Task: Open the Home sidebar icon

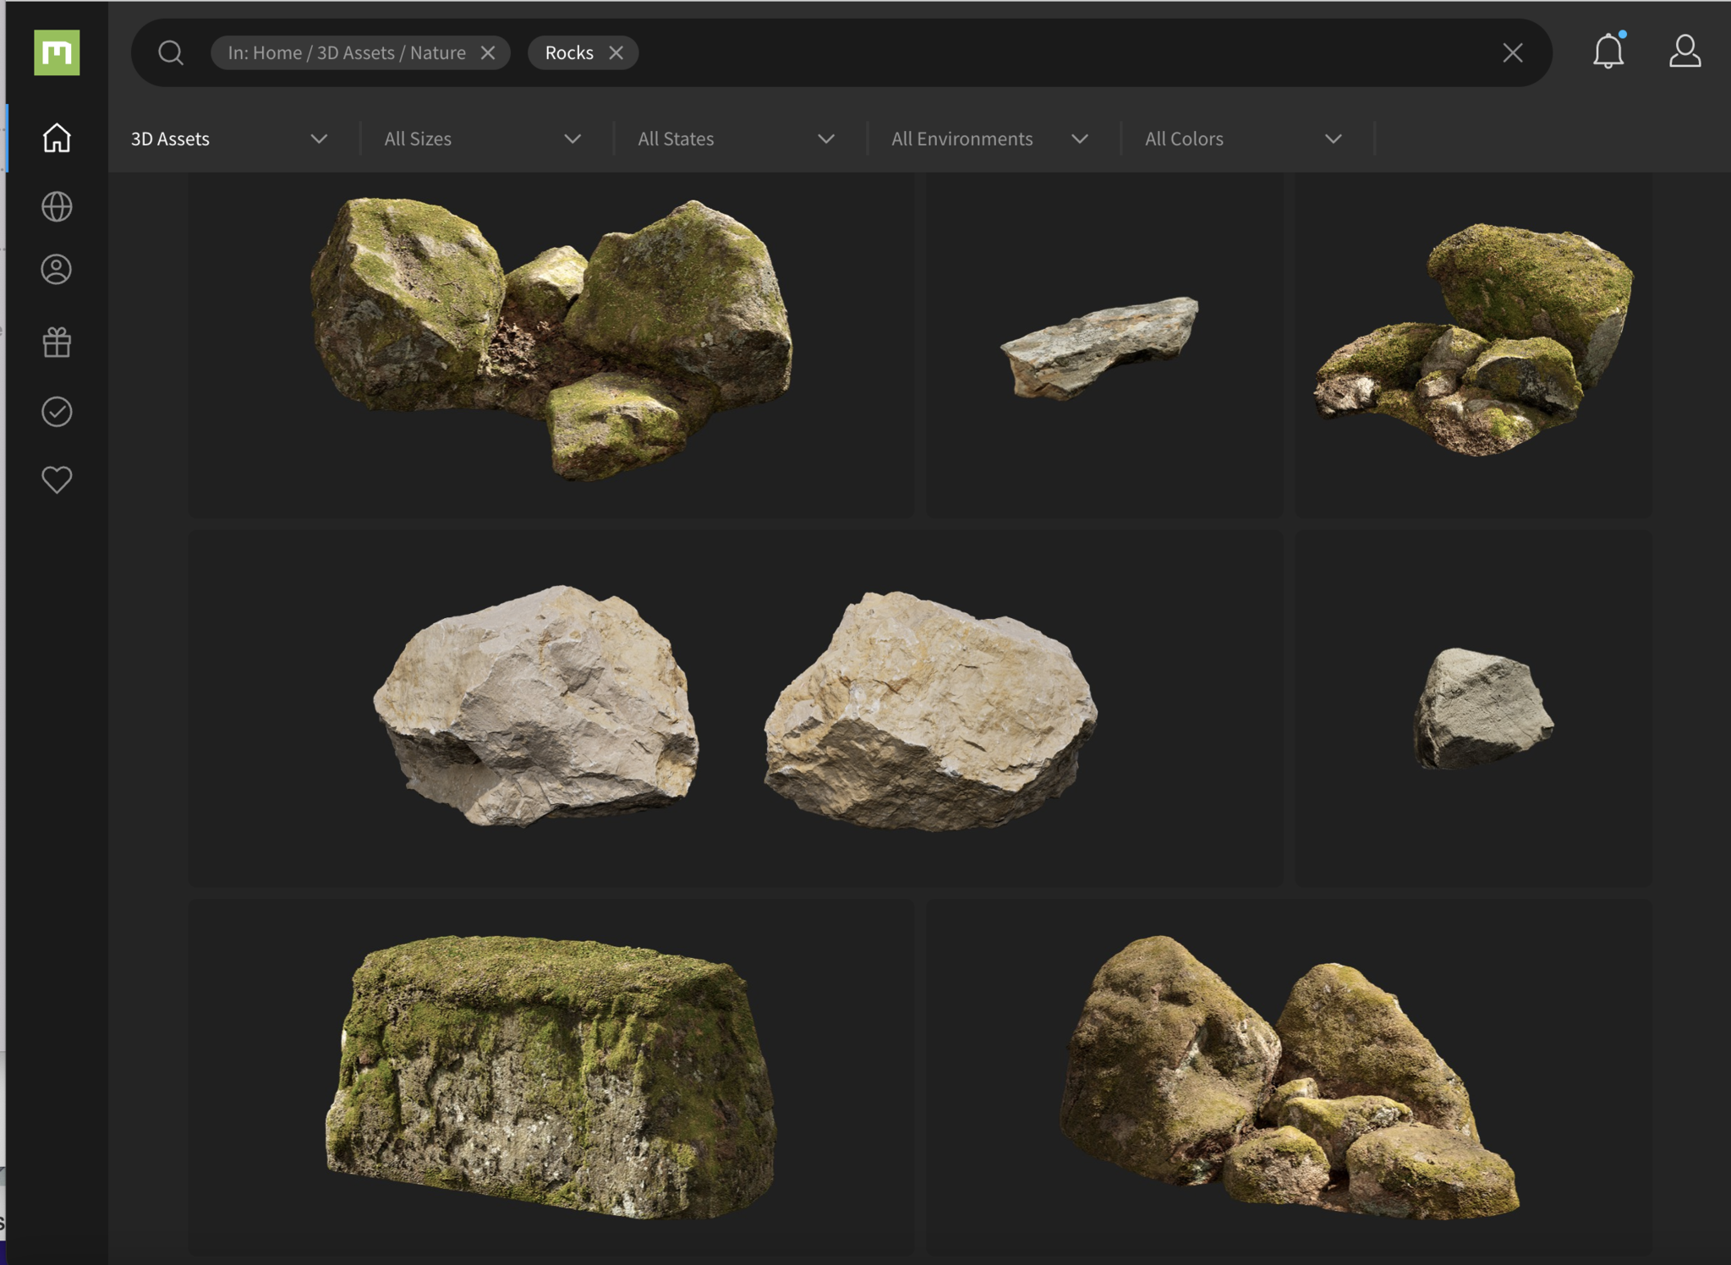Action: click(x=57, y=138)
